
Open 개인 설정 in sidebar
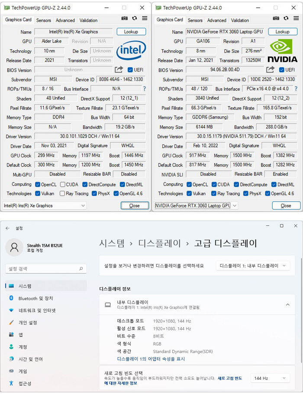coord(46,322)
